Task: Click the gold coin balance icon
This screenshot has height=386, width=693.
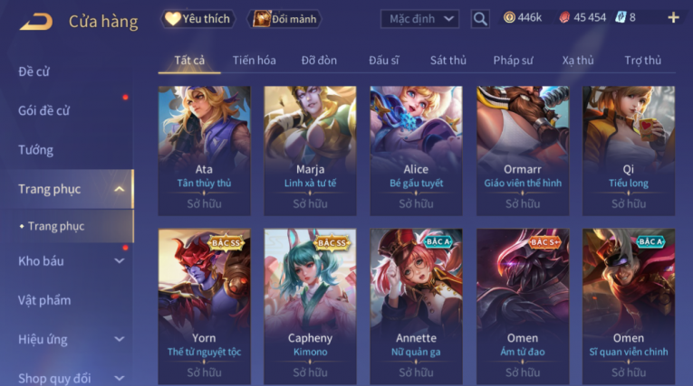Action: pos(509,18)
